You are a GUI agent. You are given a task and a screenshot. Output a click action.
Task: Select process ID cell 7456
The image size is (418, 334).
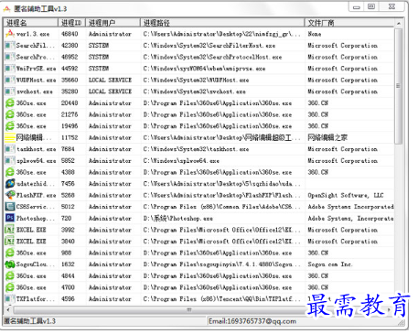coord(68,184)
